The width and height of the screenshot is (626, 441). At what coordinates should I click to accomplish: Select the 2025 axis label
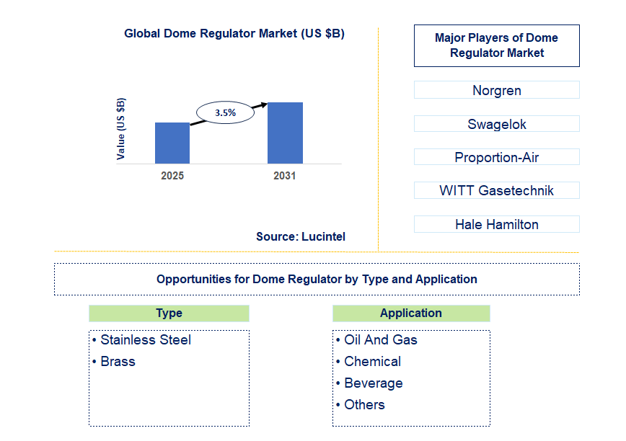(172, 174)
